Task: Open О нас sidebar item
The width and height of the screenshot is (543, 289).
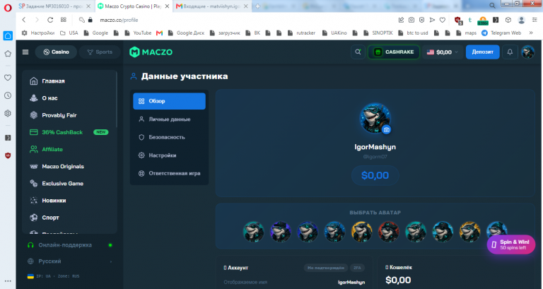Action: tap(69, 98)
